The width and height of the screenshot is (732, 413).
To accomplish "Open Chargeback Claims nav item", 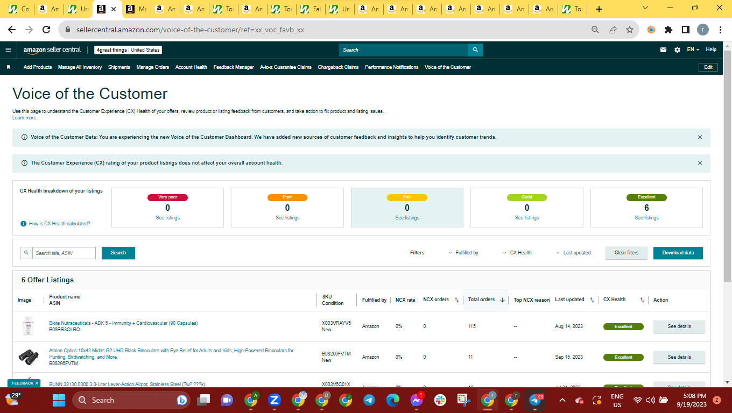I will tap(338, 67).
